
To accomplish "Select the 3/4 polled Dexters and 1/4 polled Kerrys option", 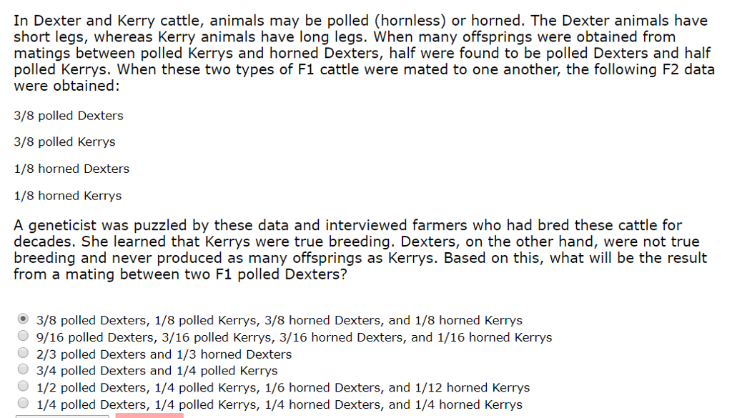I will (x=22, y=369).
